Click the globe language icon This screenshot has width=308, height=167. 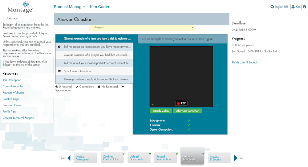pyautogui.click(x=272, y=7)
